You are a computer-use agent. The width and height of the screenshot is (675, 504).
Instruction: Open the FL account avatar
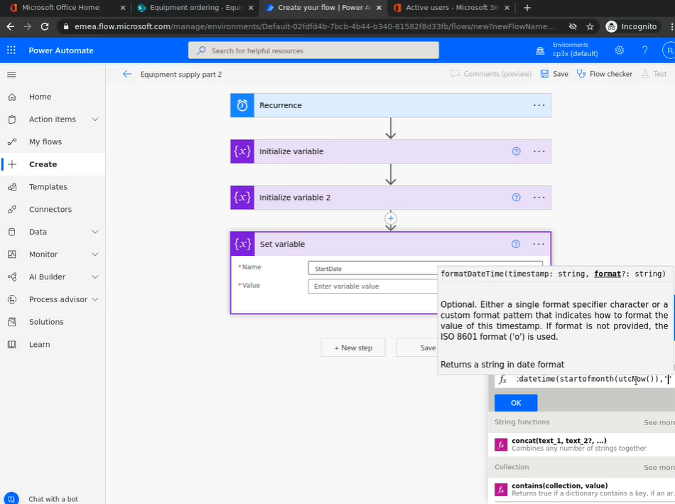click(669, 50)
